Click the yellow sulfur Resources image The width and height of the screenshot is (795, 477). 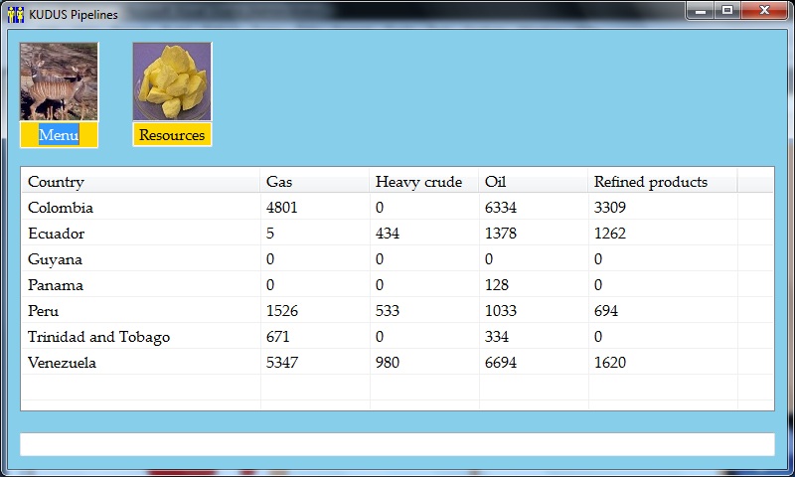172,81
